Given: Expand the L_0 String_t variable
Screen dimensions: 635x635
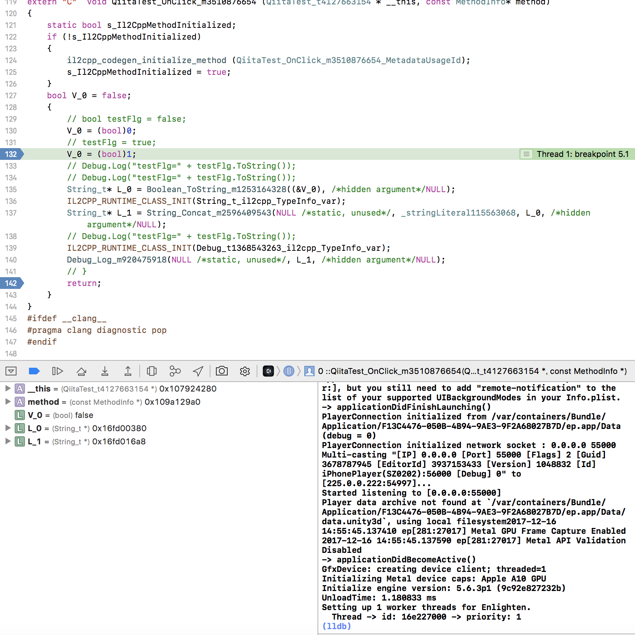Looking at the screenshot, I should [x=7, y=428].
